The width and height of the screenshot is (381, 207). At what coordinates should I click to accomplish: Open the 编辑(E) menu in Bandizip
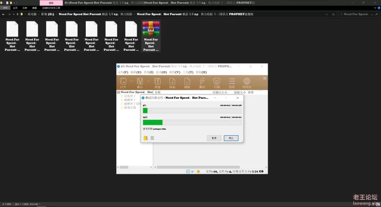[136, 72]
